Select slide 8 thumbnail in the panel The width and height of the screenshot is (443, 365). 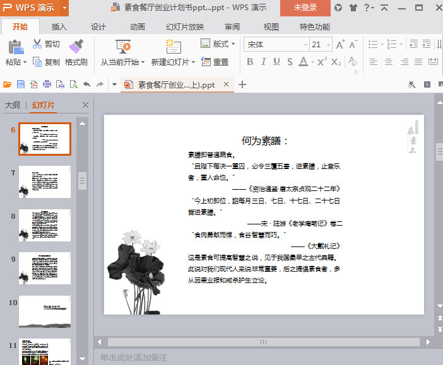pyautogui.click(x=45, y=225)
